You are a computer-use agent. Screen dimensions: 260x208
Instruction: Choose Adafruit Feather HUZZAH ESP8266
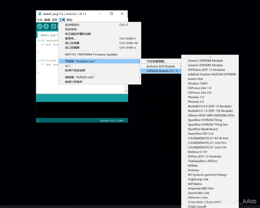click(210, 74)
